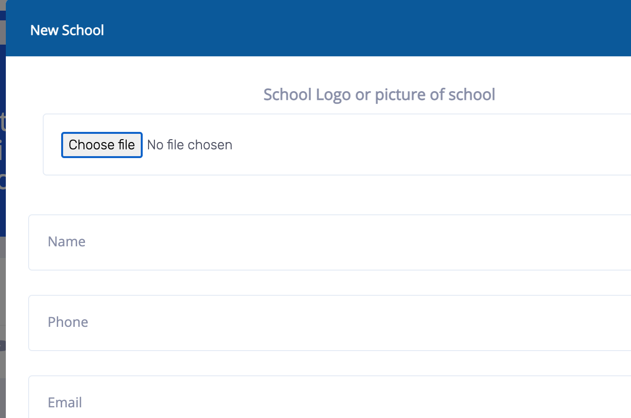Click empty space inside the file upload box
Viewport: 631px width, 418px height.
[388, 145]
